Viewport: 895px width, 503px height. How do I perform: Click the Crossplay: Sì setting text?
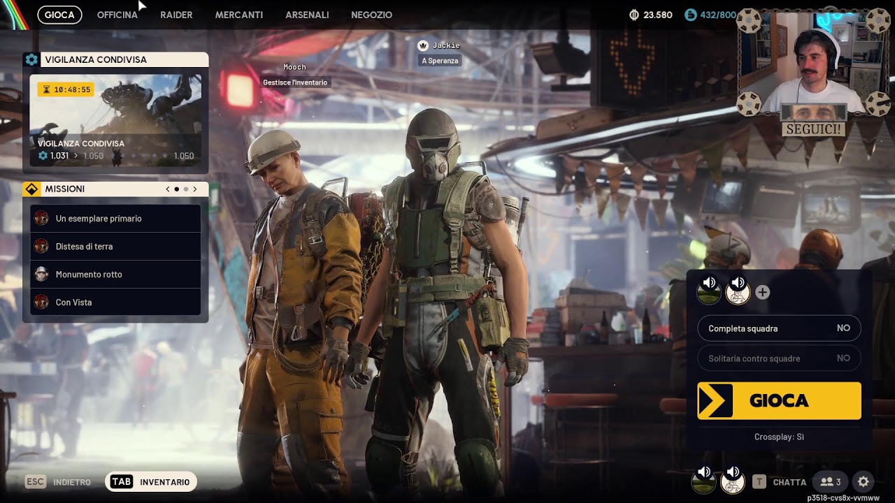click(779, 437)
